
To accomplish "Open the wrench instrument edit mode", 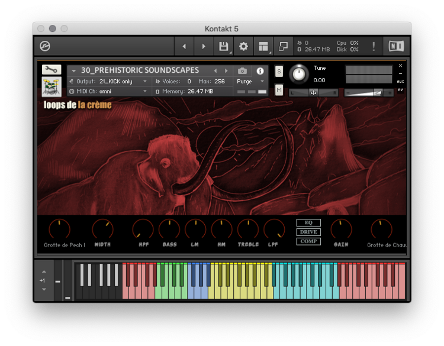I will coord(52,69).
